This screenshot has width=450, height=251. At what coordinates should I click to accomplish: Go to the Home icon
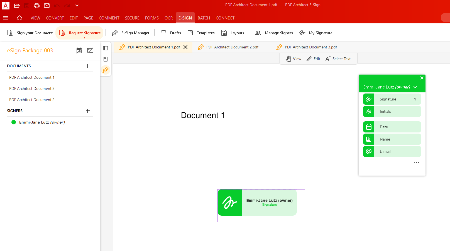tap(19, 18)
